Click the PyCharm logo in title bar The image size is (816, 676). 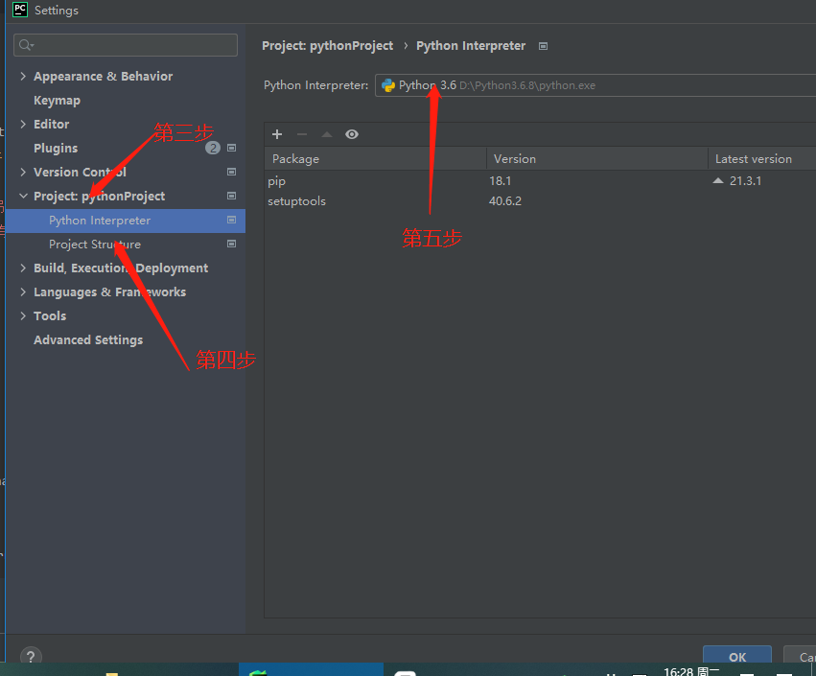[x=20, y=10]
